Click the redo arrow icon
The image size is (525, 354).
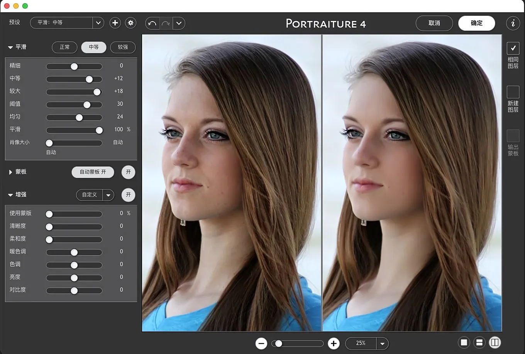tap(166, 23)
